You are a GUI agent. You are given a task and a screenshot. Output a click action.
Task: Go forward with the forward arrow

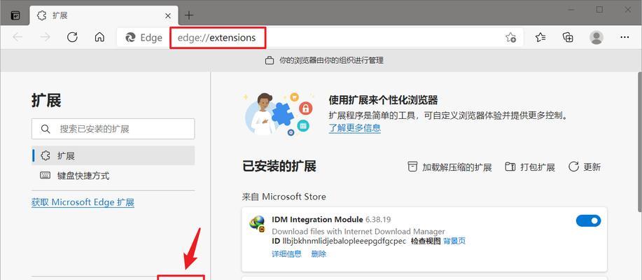[45, 37]
